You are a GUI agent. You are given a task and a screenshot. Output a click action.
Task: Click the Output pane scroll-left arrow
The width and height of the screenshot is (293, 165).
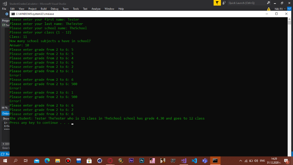(3, 144)
